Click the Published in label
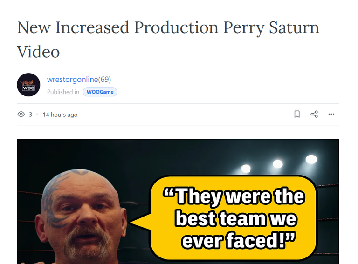 point(63,92)
